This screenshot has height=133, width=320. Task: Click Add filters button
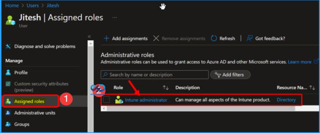[x=230, y=75]
